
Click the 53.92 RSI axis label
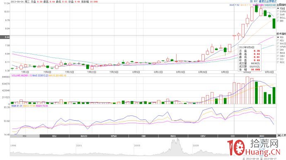pyautogui.click(x=7, y=121)
